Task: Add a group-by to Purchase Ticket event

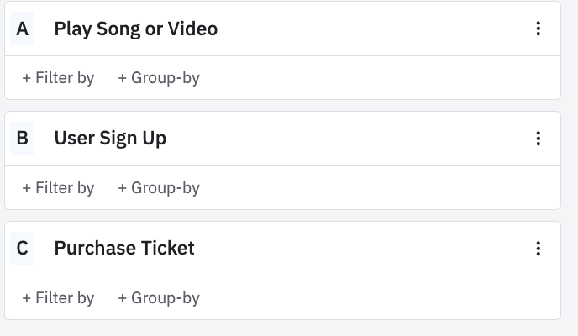Action: click(x=159, y=298)
